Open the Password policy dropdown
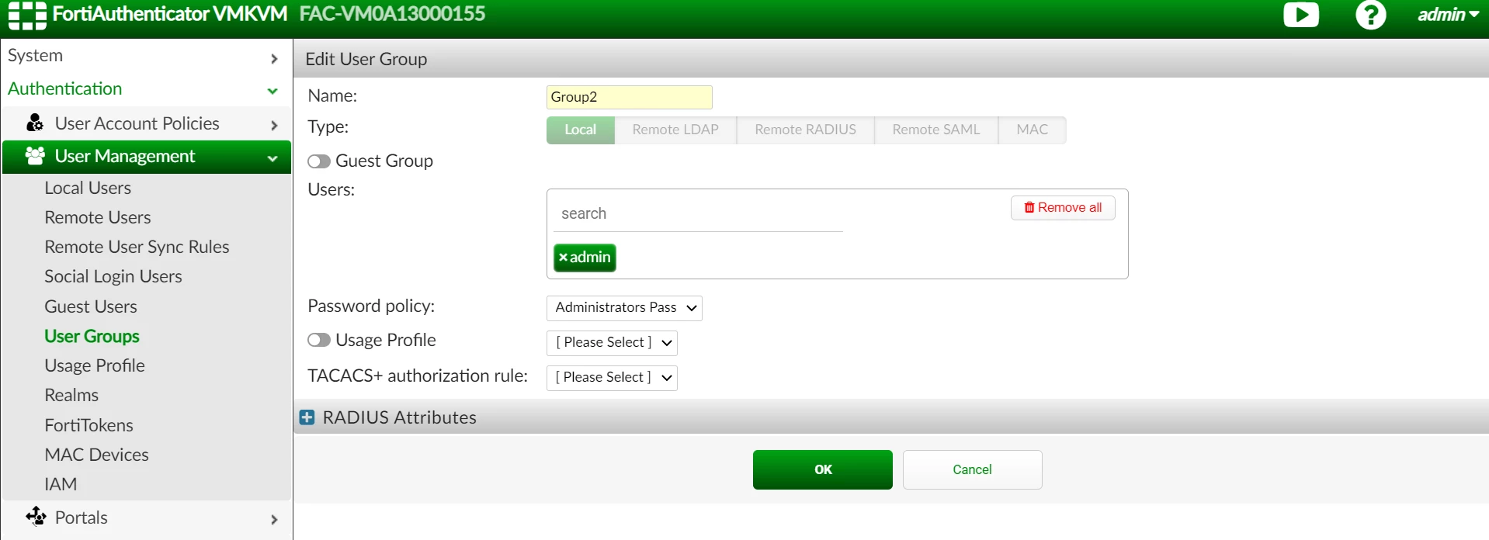 click(624, 308)
